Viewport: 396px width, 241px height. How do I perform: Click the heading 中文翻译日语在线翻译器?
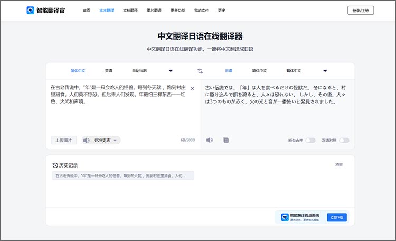point(200,36)
